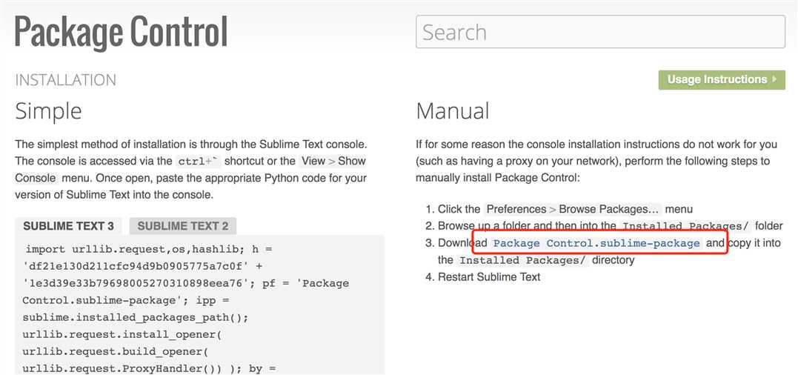Switch to the SUBLIME TEXT 2 tab
Image resolution: width=798 pixels, height=375 pixels.
(x=183, y=227)
